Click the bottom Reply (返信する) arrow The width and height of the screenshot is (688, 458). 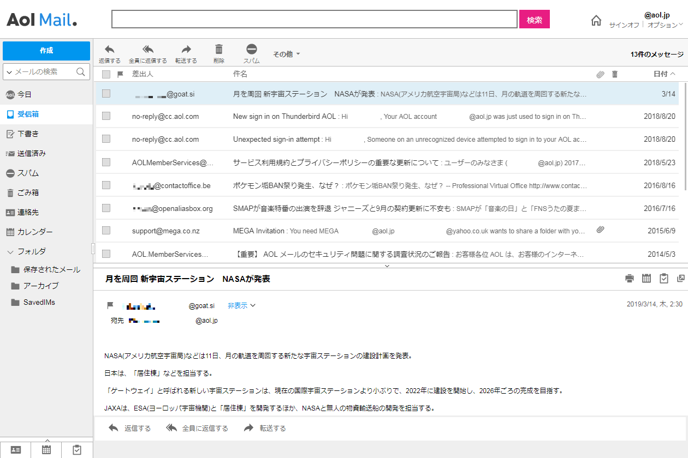click(114, 428)
